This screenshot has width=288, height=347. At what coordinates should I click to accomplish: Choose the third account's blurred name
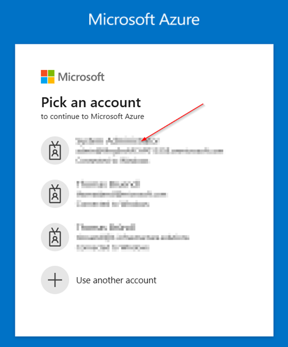106,227
